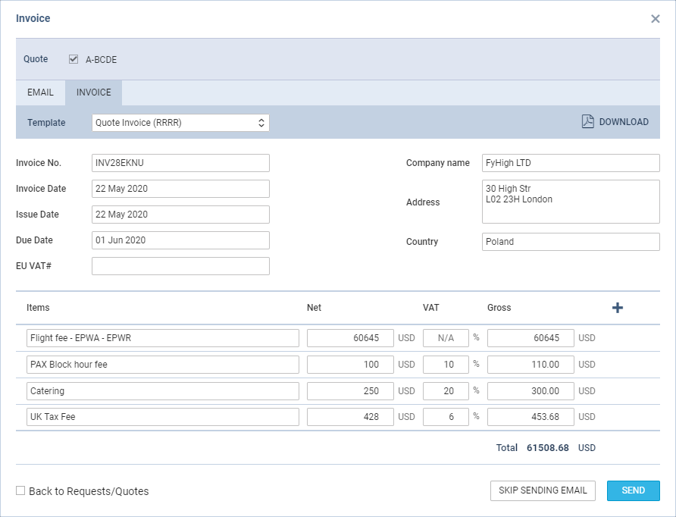Edit the VAT 20 percent field
This screenshot has height=517, width=676.
point(446,391)
